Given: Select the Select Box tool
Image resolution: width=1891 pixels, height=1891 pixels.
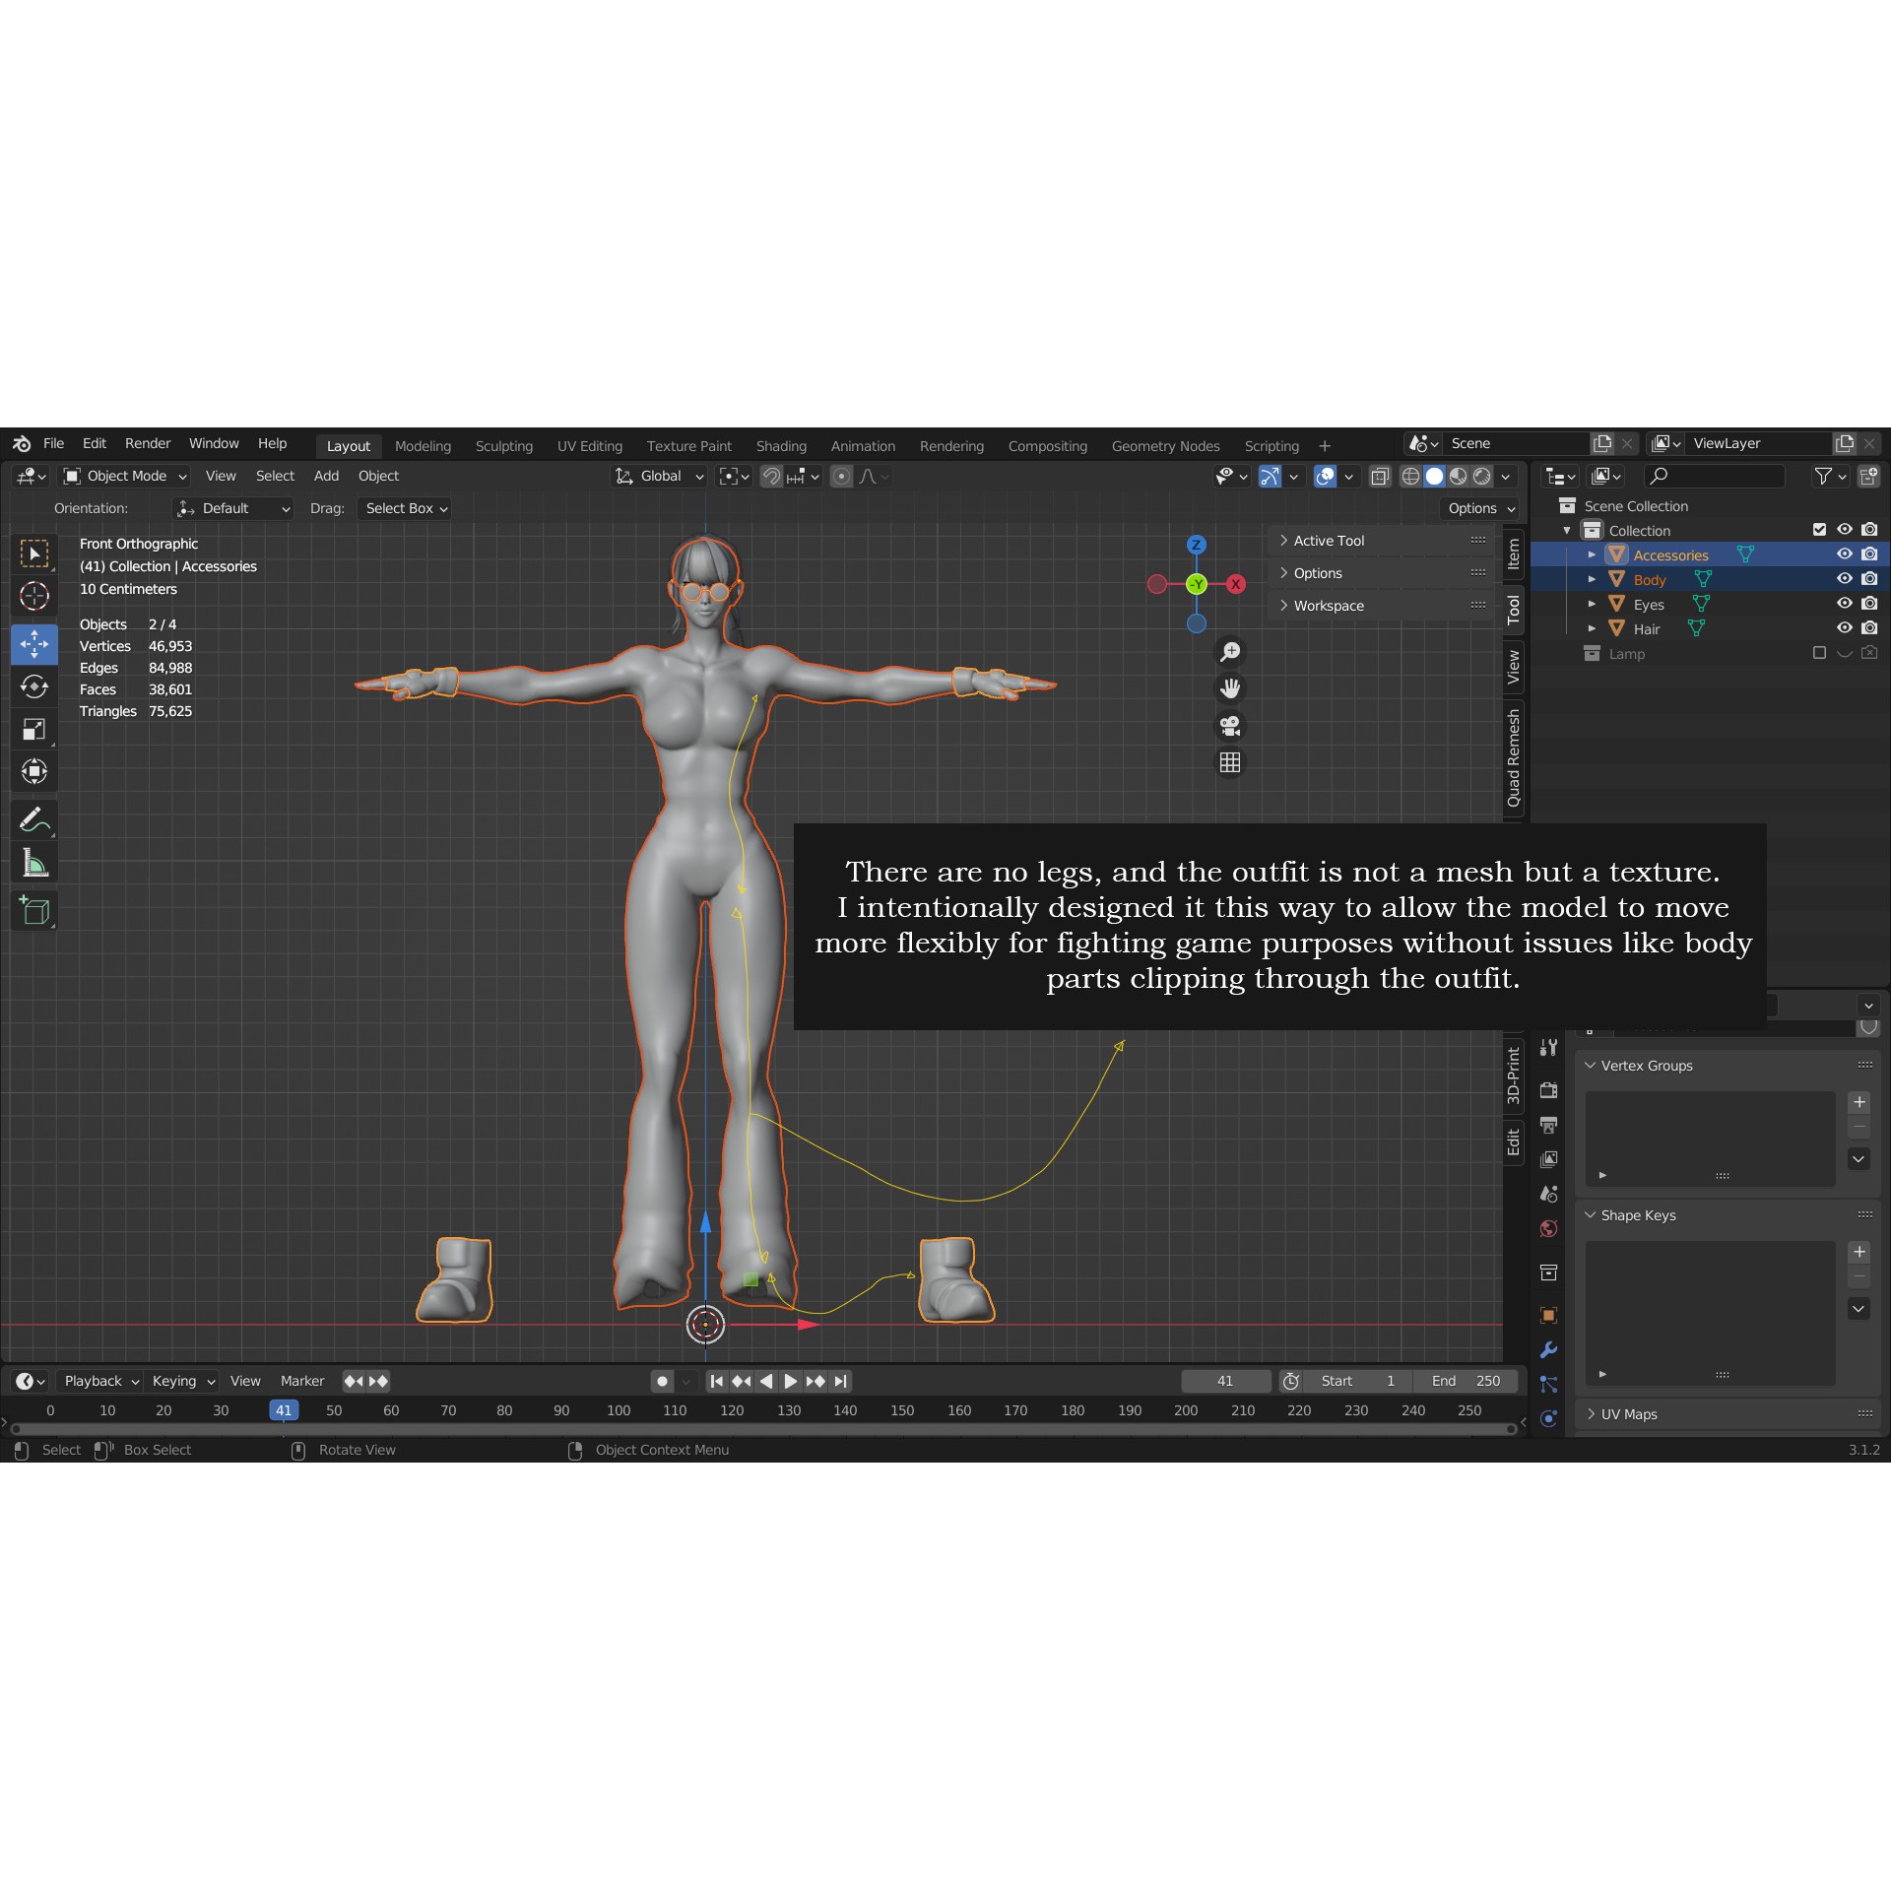Looking at the screenshot, I should point(34,554).
